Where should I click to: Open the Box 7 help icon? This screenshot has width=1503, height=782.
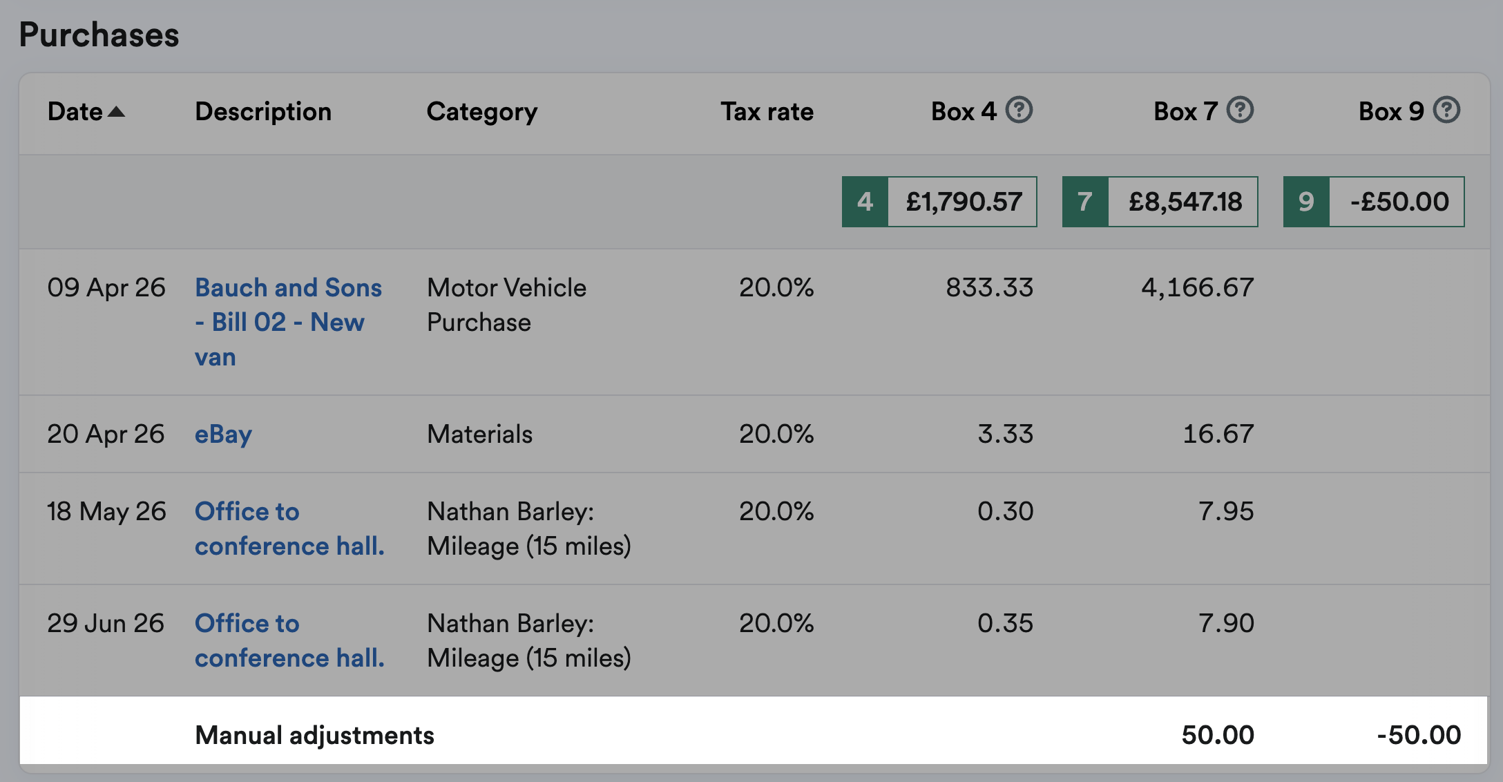(x=1240, y=110)
